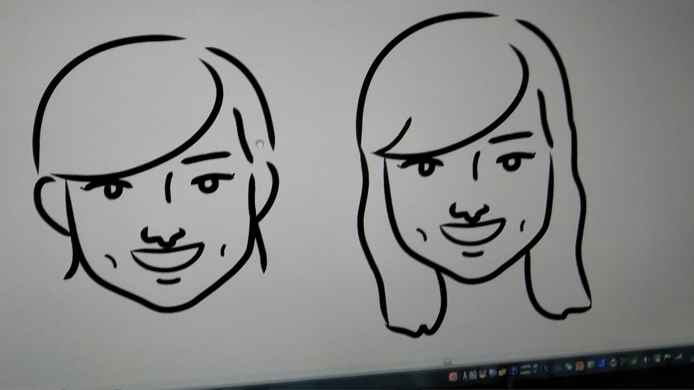
Task: Toggle the CAPS KANA lock indicator
Action: point(525,370)
